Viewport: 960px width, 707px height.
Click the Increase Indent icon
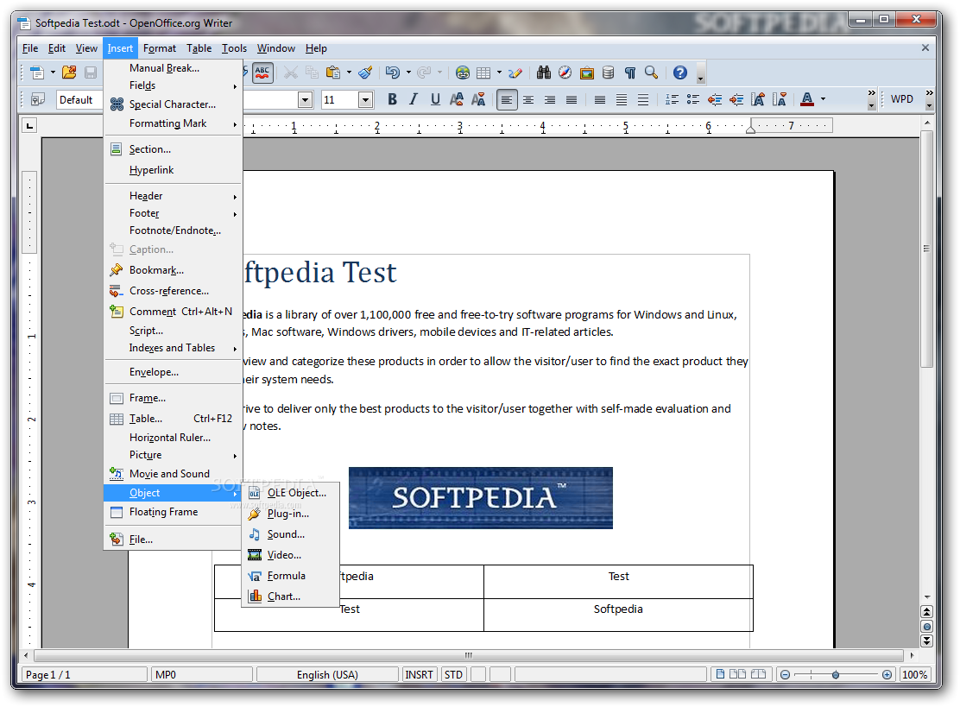point(736,99)
